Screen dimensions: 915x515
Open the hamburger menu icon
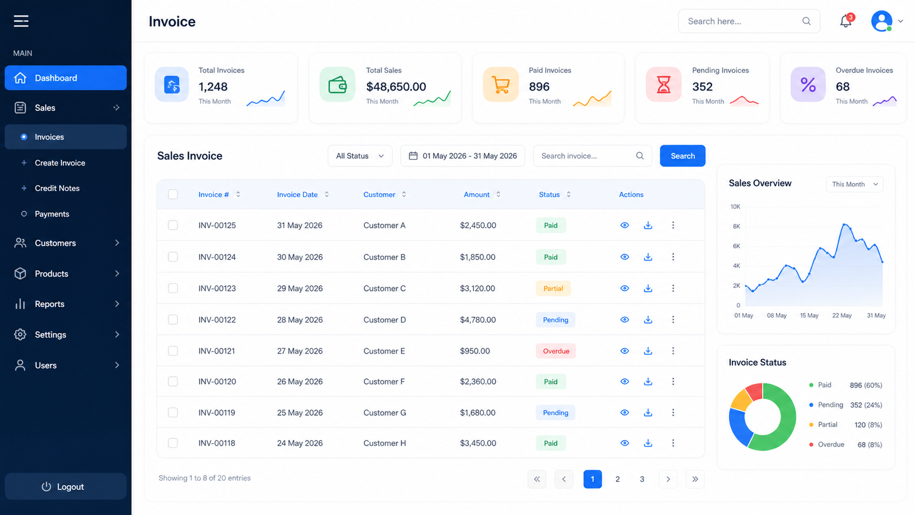click(x=21, y=21)
